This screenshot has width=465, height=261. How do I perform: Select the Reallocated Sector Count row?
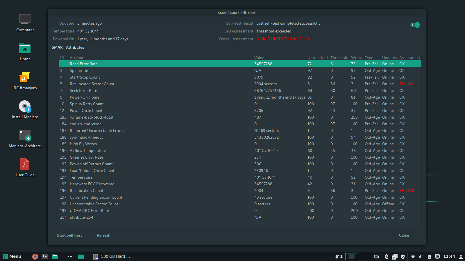click(x=240, y=84)
